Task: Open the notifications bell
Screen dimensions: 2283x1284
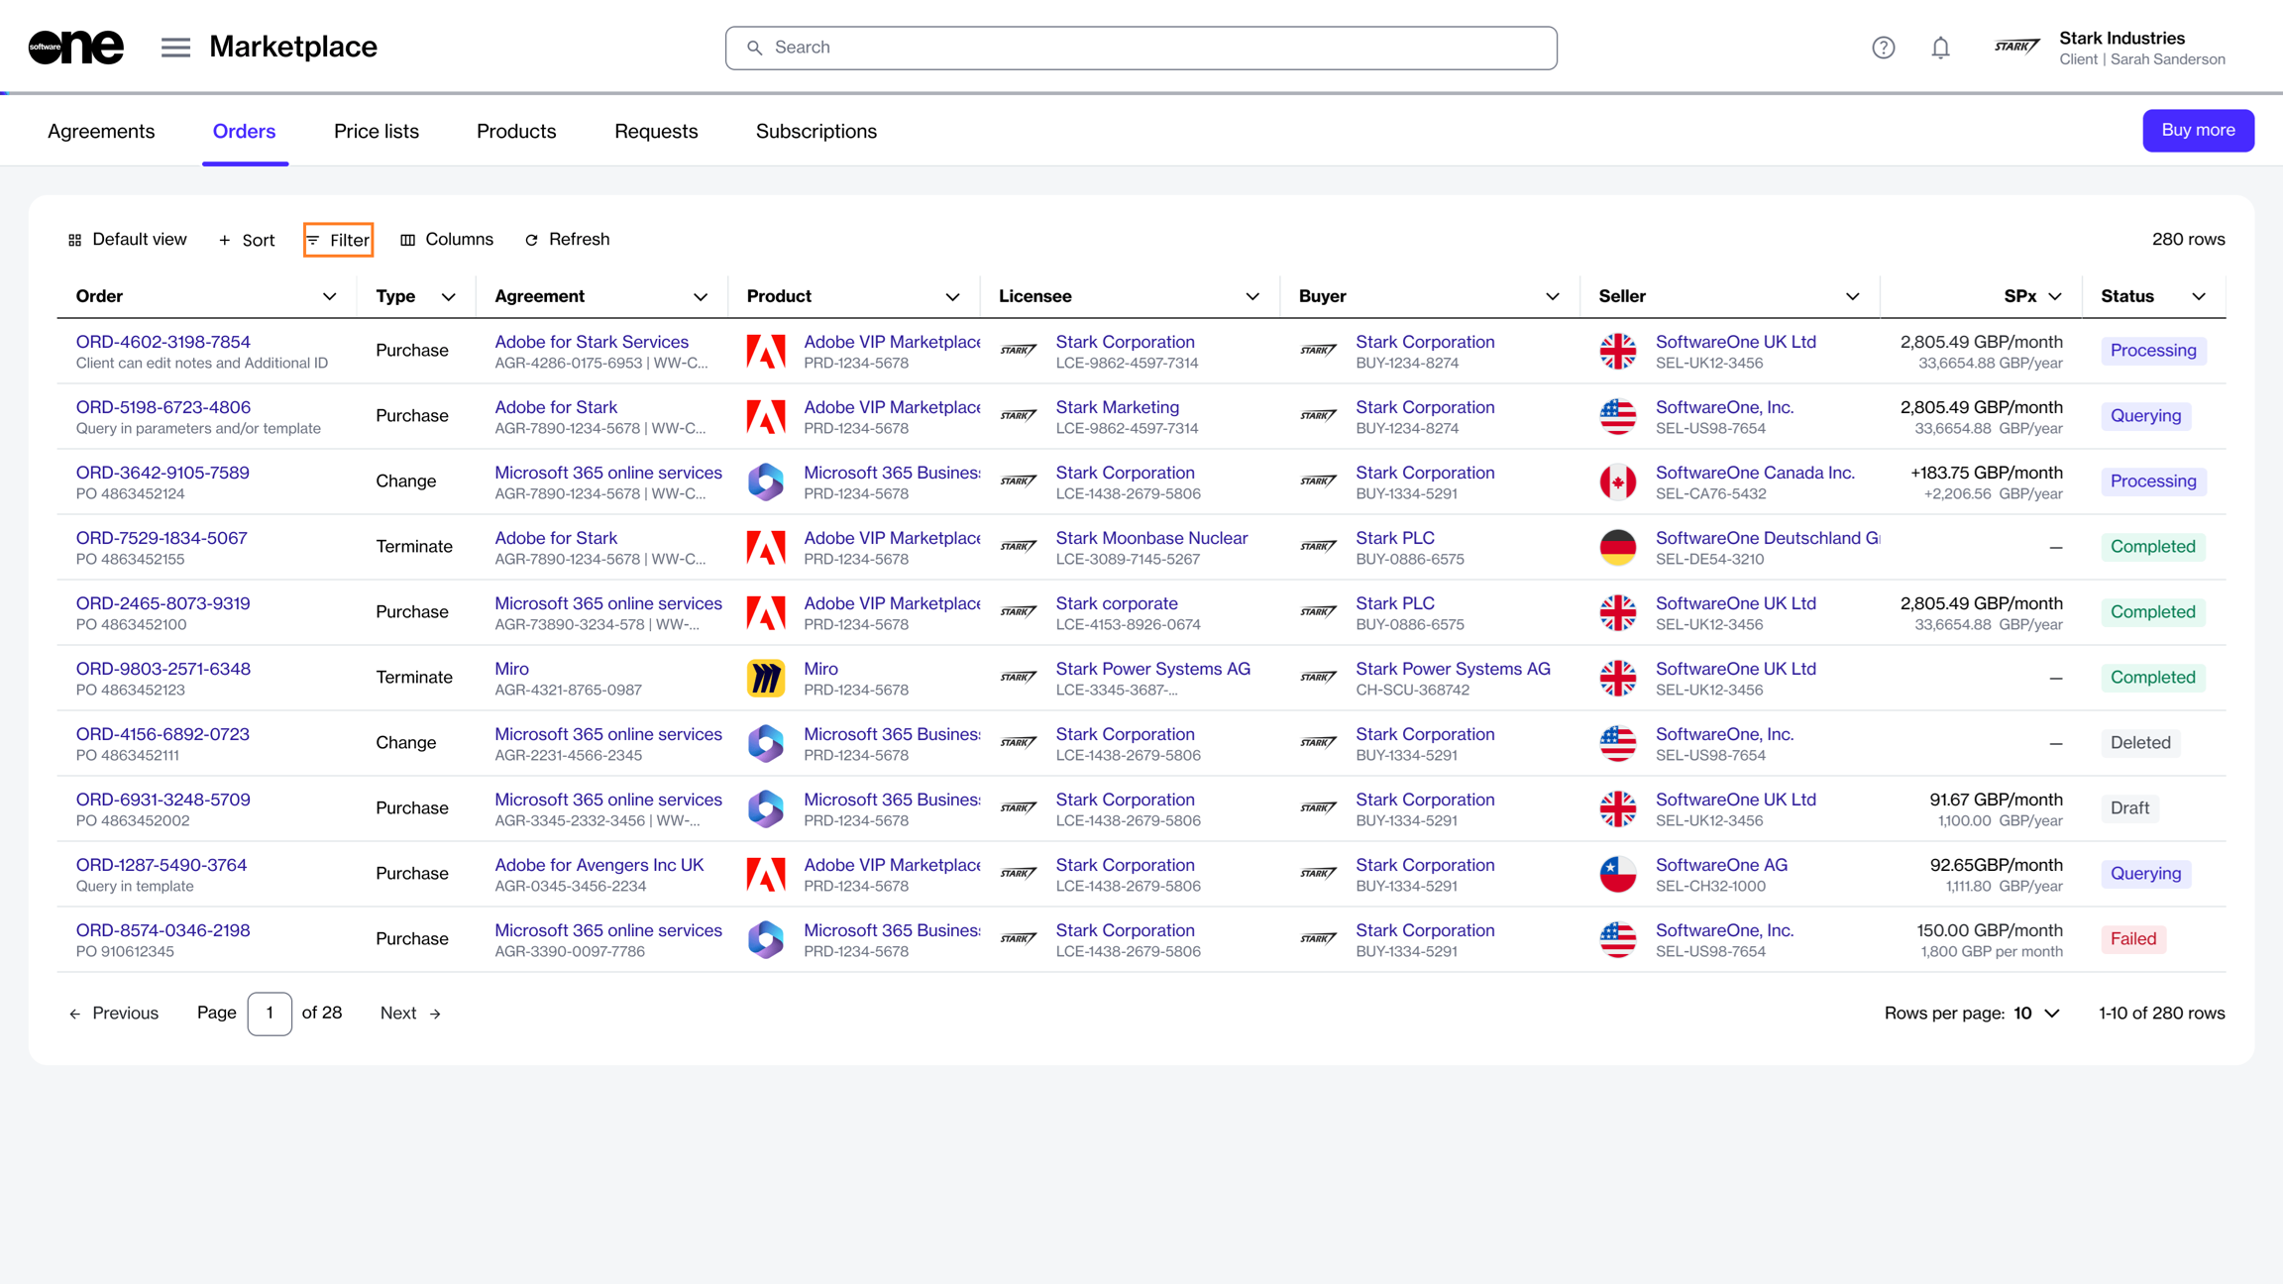Action: coord(1940,48)
